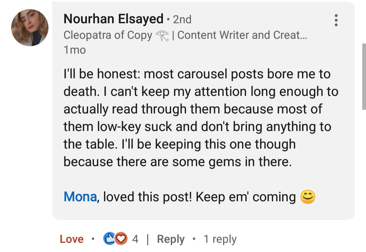The height and width of the screenshot is (252, 366).
Task: Click the right-side vertical scrollbar
Action: click(364, 77)
